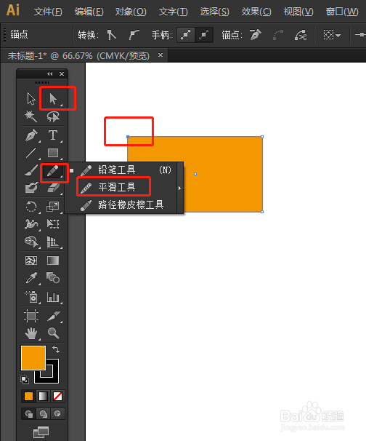
Task: Open the 窗口(W) menu
Action: pos(342,12)
